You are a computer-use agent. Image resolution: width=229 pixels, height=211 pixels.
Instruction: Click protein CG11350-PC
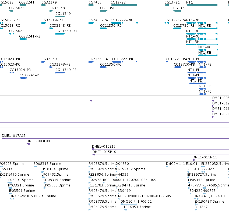coord(103,67)
